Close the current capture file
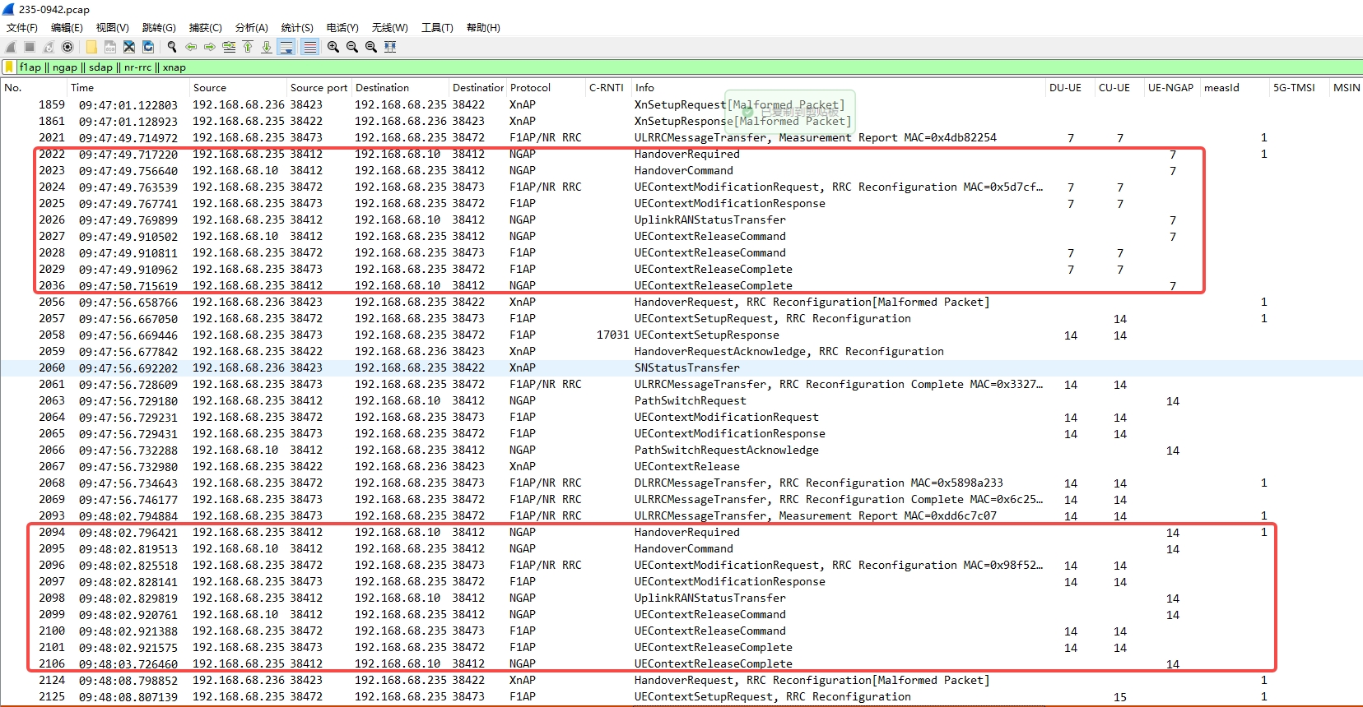The width and height of the screenshot is (1363, 707). pyautogui.click(x=129, y=47)
